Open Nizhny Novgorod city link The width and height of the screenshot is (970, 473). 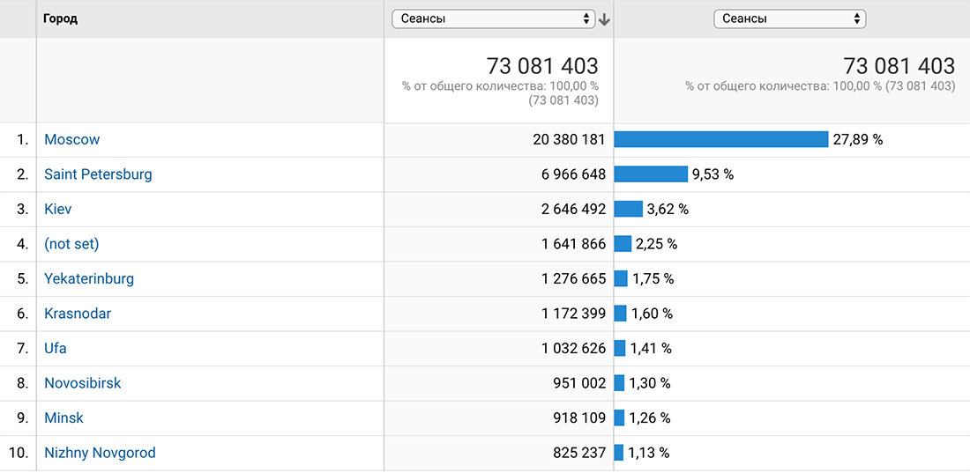[x=100, y=454]
